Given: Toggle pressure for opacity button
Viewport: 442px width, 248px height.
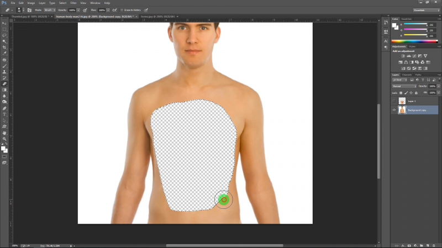Looking at the screenshot, I should [85, 10].
